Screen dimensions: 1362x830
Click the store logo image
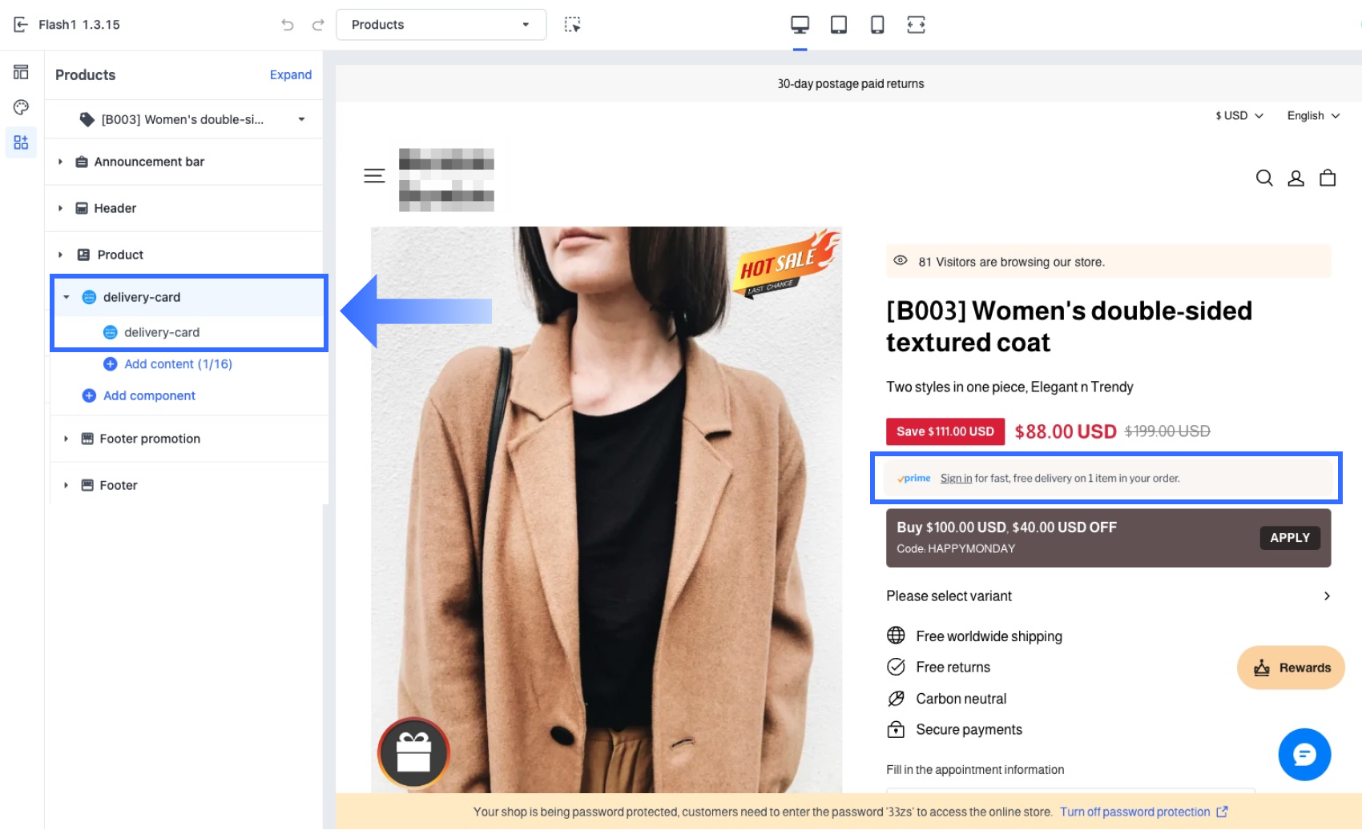[446, 179]
